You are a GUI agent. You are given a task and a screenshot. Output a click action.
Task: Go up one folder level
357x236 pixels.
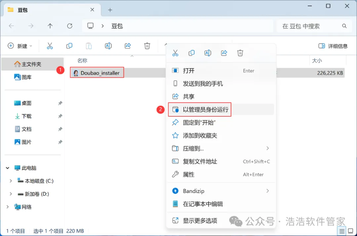coord(50,26)
